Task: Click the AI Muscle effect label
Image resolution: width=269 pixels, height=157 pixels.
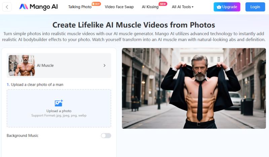Action: click(45, 66)
